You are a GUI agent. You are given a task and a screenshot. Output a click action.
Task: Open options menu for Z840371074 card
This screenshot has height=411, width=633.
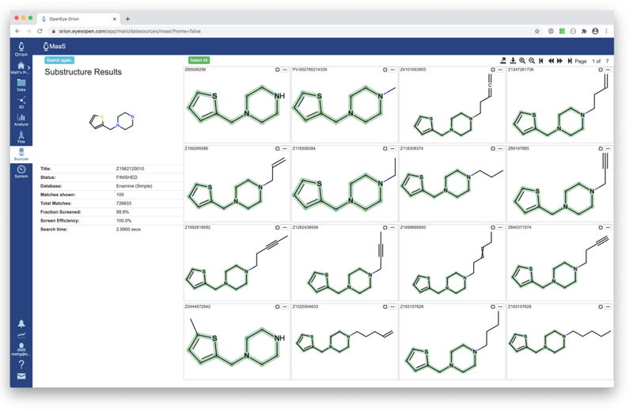coord(608,227)
